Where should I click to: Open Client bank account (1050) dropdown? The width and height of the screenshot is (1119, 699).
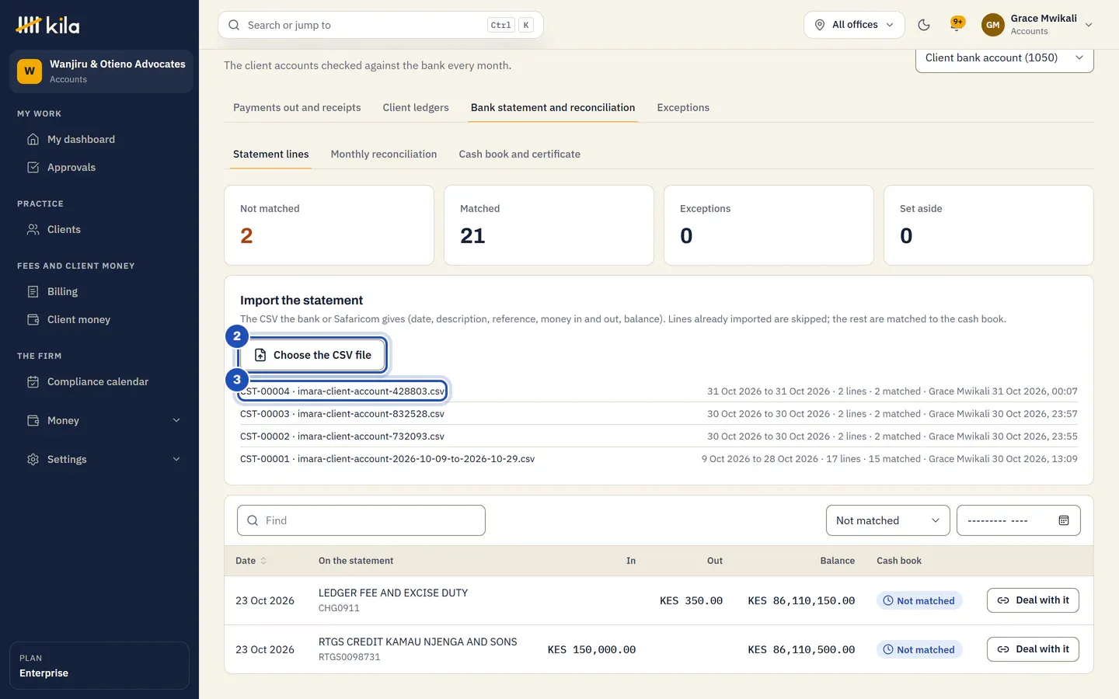click(1004, 58)
